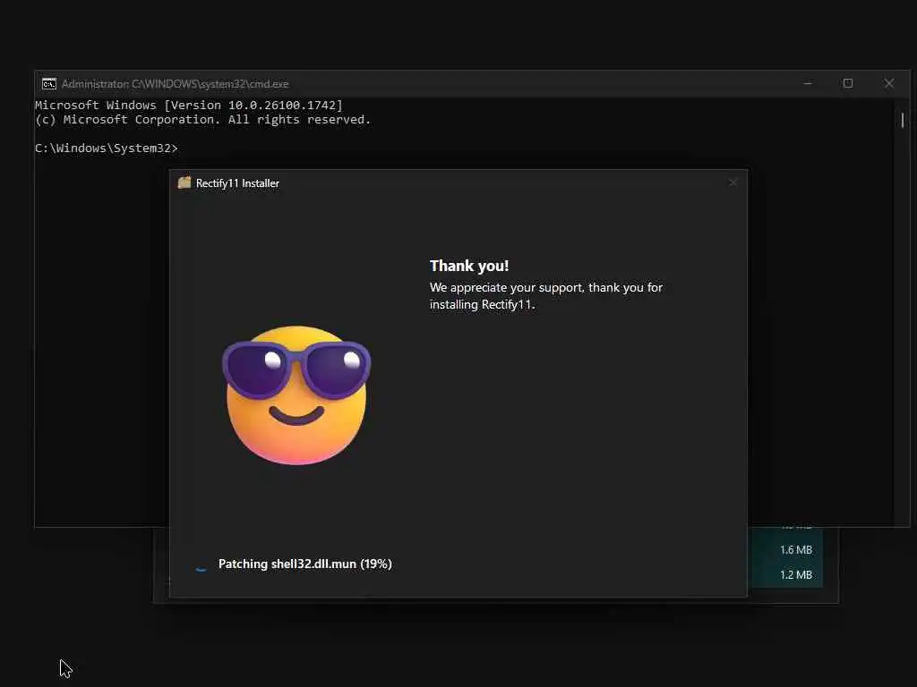This screenshot has height=687, width=917.
Task: Click the Command Prompt scrollbar thumb
Action: coord(903,120)
